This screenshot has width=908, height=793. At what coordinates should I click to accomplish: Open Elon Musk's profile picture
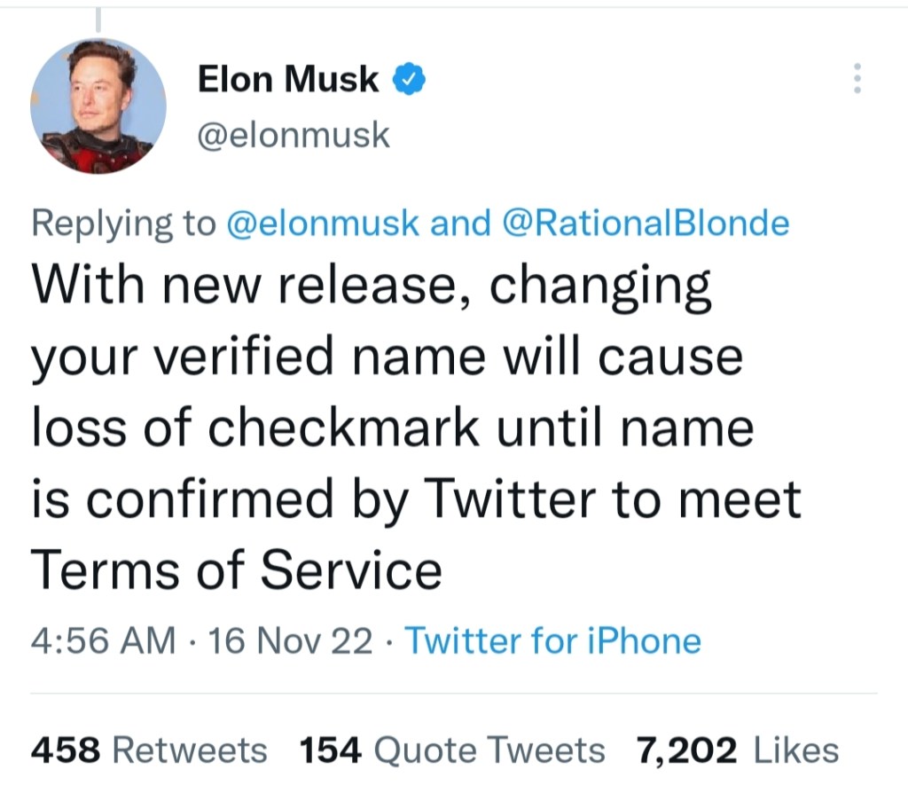98,106
